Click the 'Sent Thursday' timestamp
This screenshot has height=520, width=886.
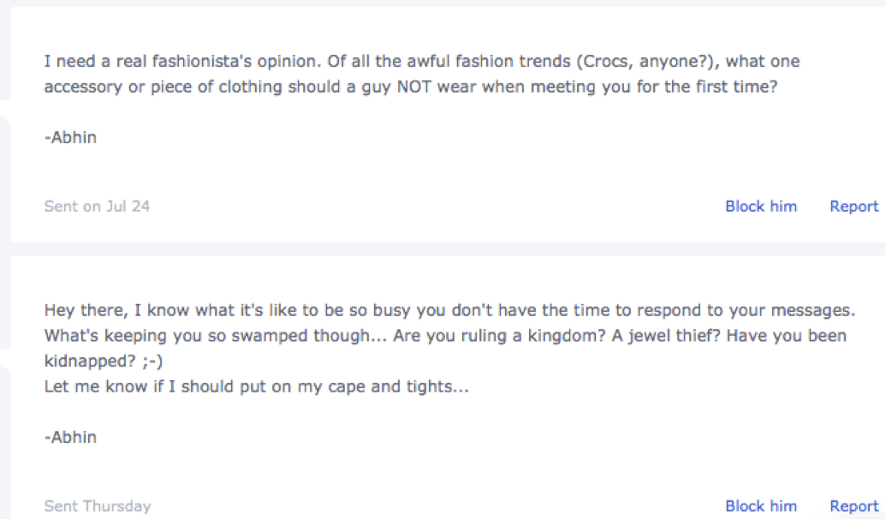tap(97, 506)
